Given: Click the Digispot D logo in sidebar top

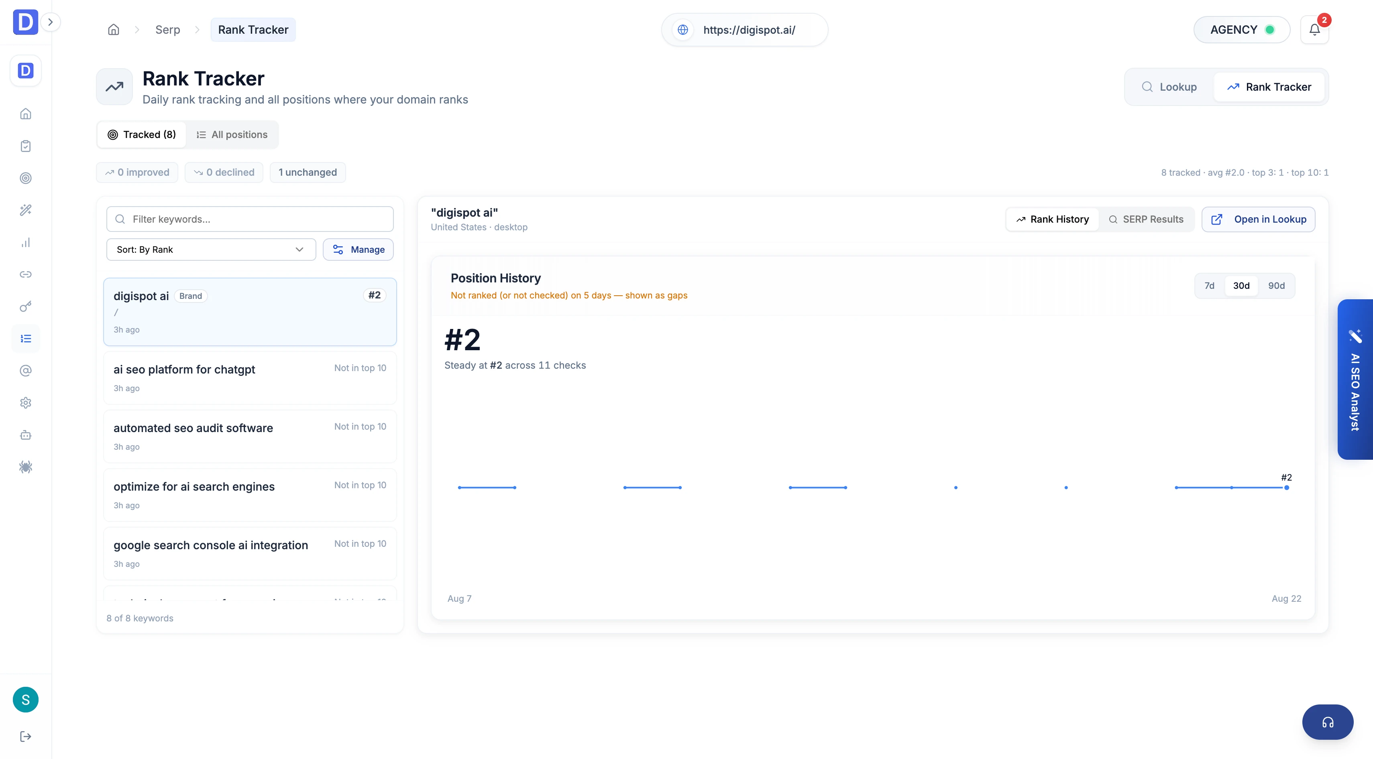Looking at the screenshot, I should (x=25, y=22).
